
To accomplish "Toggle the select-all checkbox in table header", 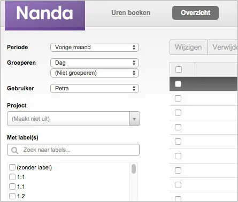I will (179, 69).
